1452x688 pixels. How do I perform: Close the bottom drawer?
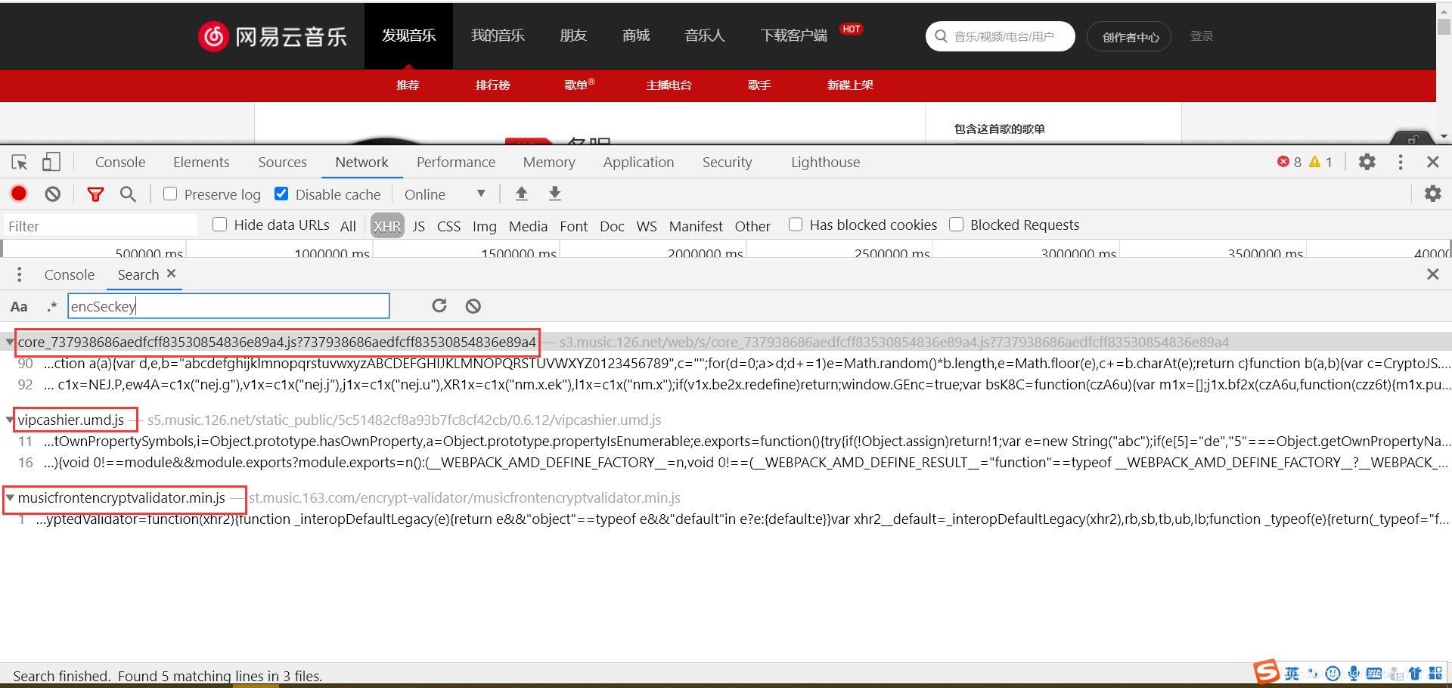1432,274
